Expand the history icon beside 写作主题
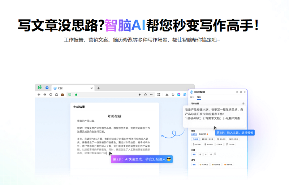 (243, 104)
